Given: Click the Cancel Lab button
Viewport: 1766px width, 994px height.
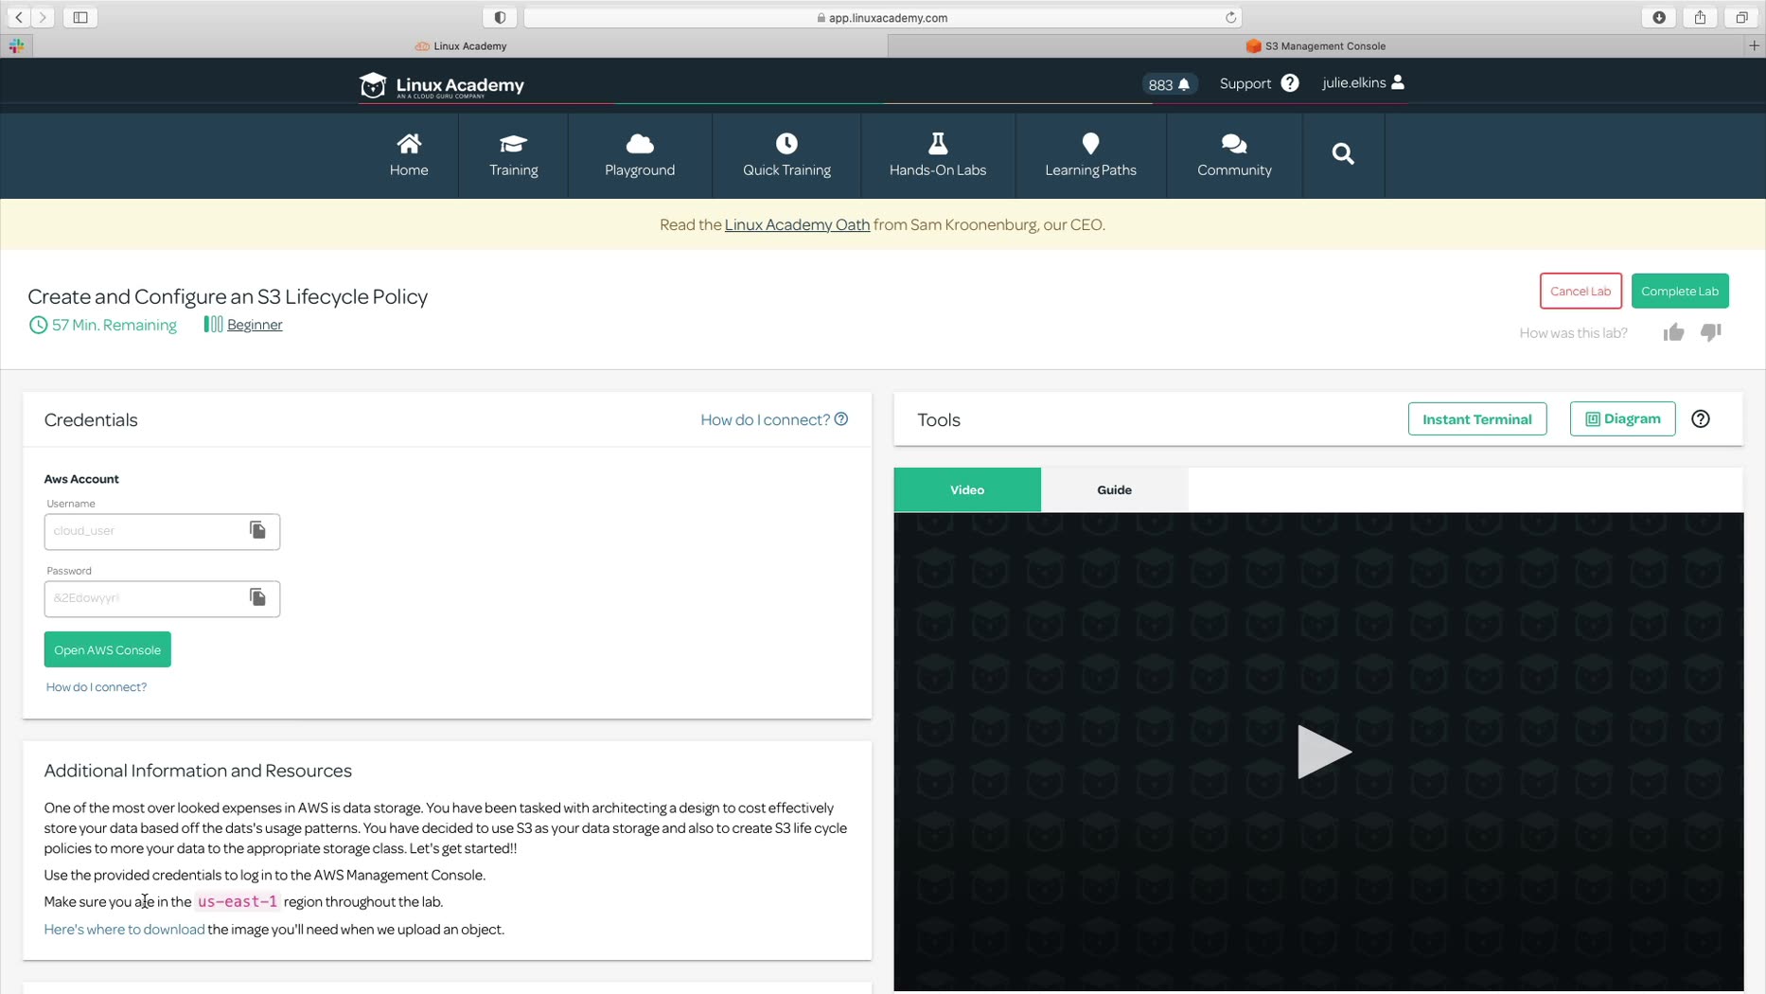Looking at the screenshot, I should (1581, 291).
